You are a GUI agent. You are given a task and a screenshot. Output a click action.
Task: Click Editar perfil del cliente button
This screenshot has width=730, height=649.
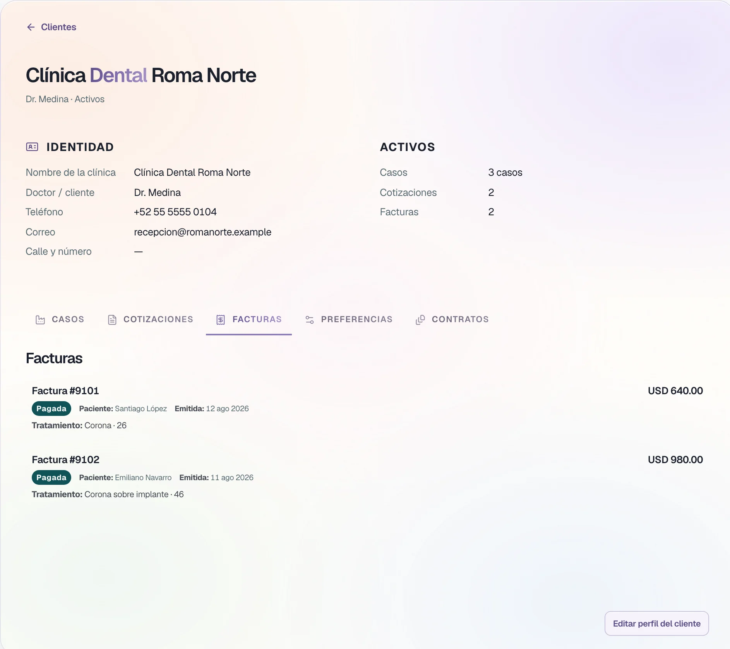click(656, 623)
